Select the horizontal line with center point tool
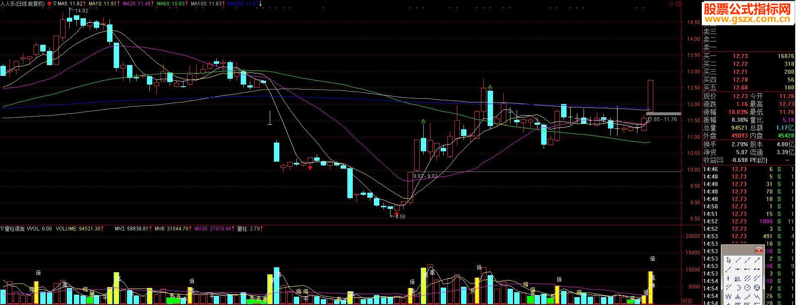 738,269
